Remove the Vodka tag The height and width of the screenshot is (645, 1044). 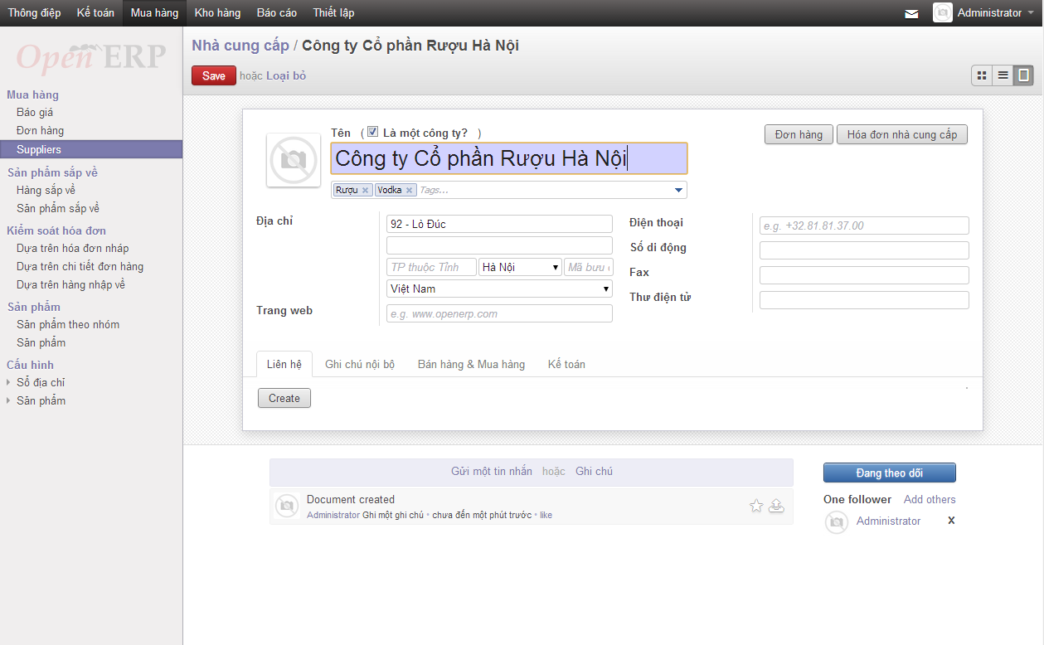tap(409, 190)
